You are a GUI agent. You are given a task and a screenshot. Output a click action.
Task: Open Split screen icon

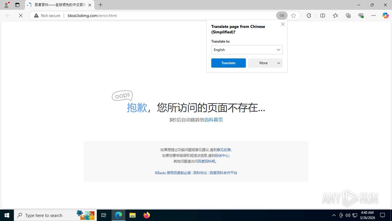point(323,16)
